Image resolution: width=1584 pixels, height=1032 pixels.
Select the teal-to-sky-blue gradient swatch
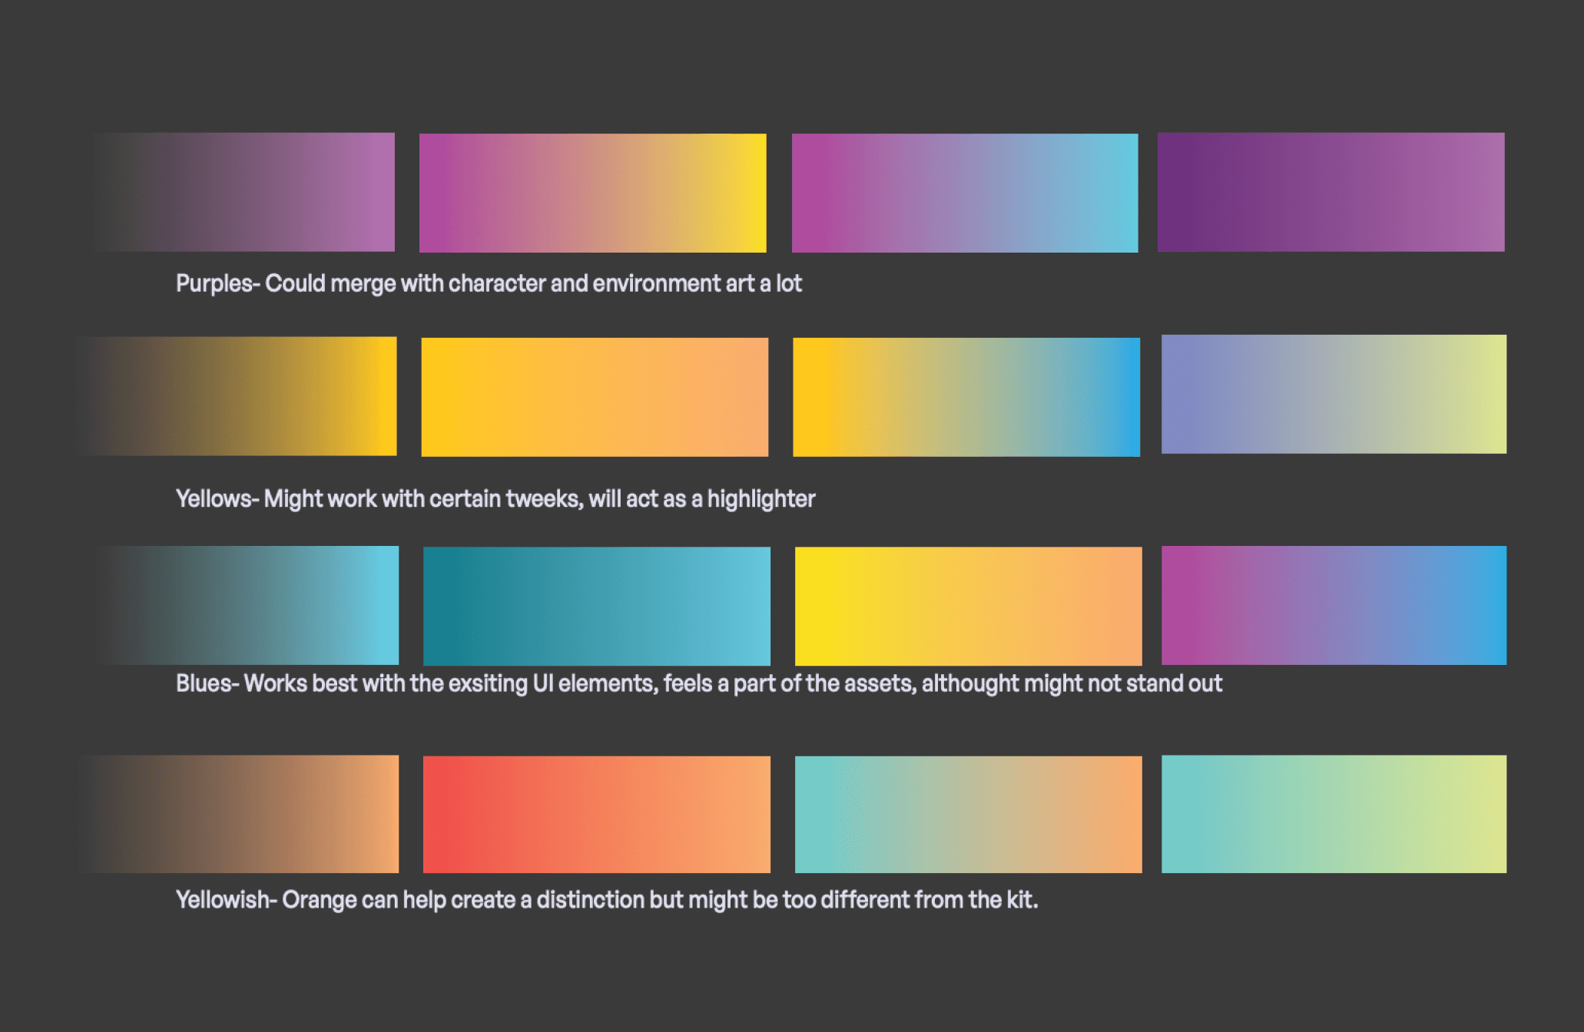pyautogui.click(x=596, y=606)
